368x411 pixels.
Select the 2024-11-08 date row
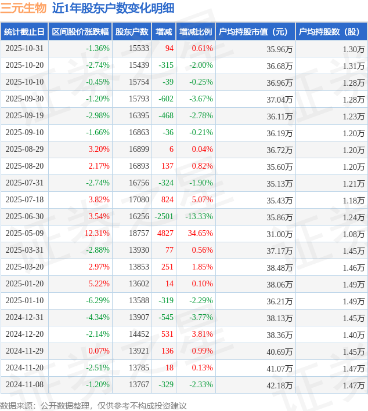point(24,385)
